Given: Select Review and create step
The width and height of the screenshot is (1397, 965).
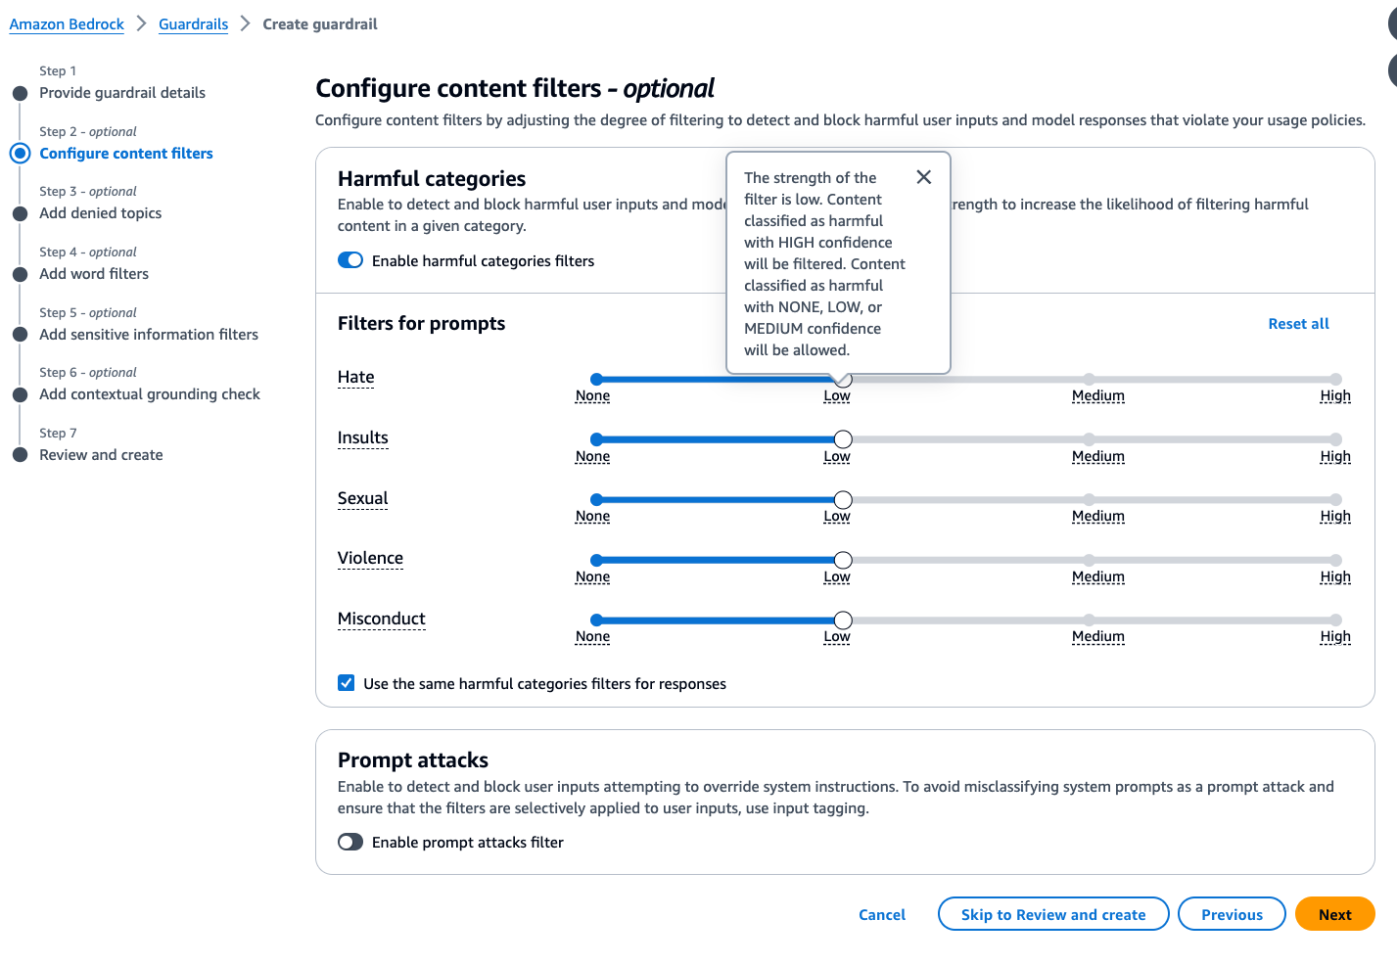Looking at the screenshot, I should point(101,455).
